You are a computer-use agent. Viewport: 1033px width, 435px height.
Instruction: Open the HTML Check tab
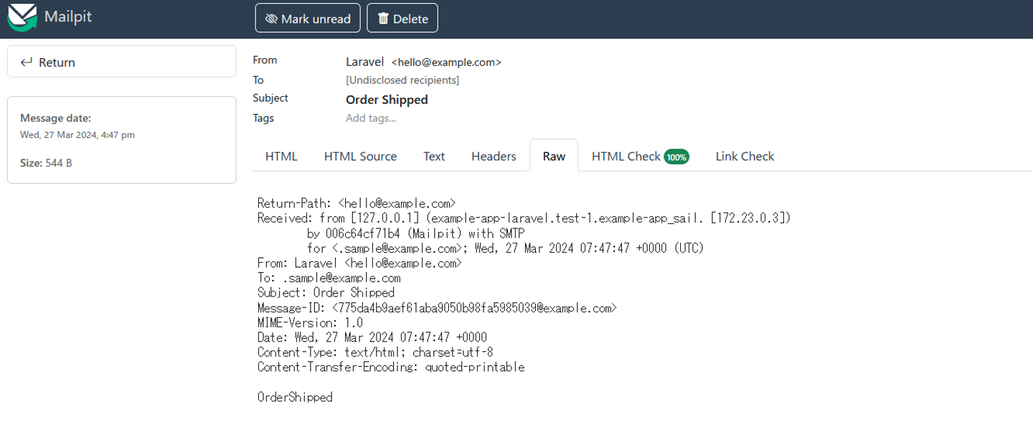pyautogui.click(x=626, y=156)
